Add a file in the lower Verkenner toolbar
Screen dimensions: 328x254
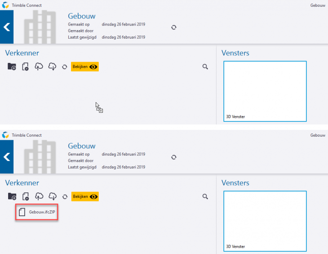click(26, 196)
